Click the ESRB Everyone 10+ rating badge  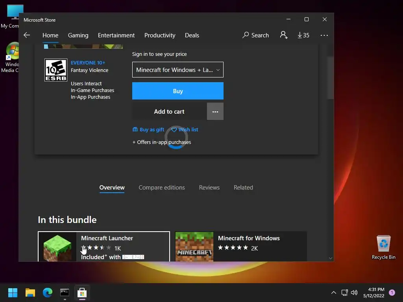pyautogui.click(x=56, y=70)
